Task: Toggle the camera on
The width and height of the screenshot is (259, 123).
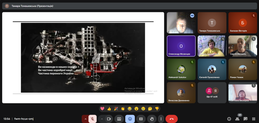Action: pyautogui.click(x=109, y=119)
